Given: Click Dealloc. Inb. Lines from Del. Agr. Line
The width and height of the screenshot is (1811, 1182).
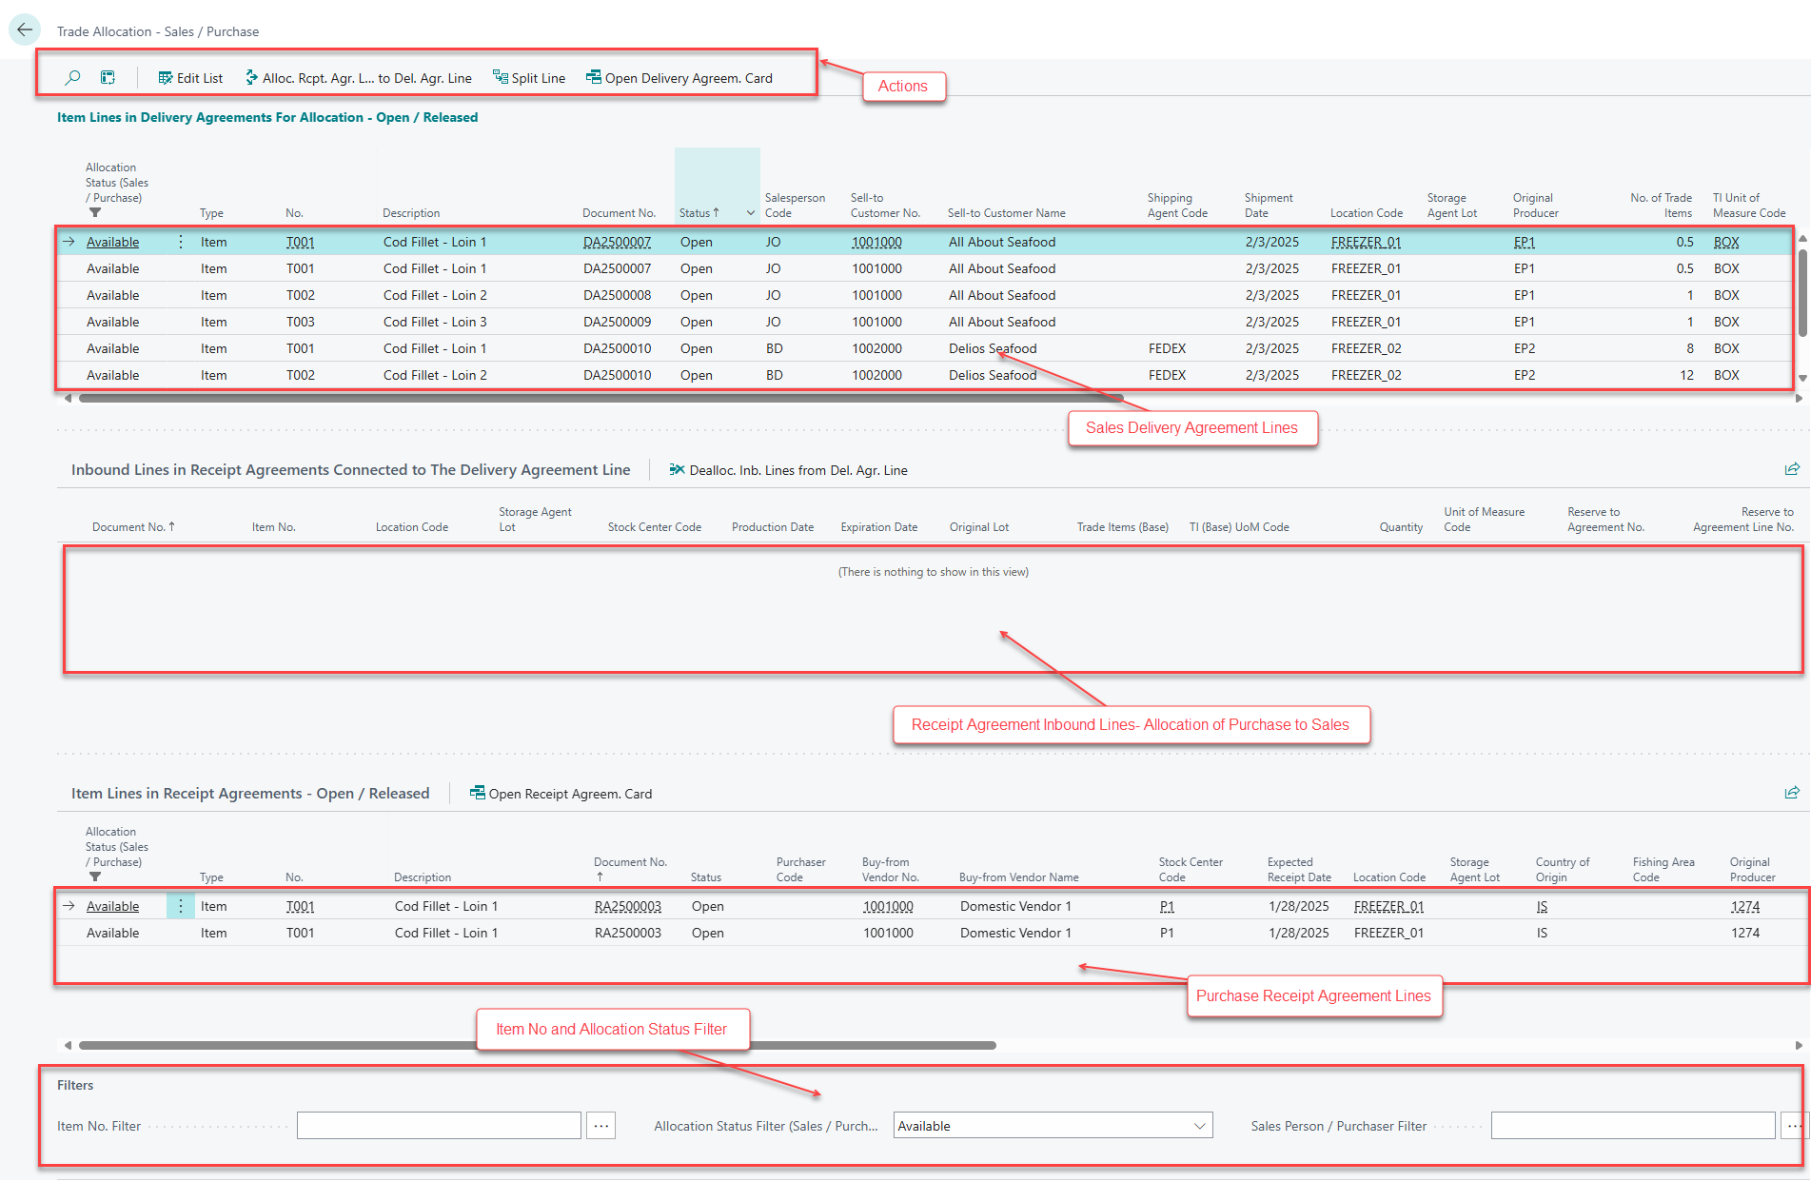Looking at the screenshot, I should tap(789, 470).
